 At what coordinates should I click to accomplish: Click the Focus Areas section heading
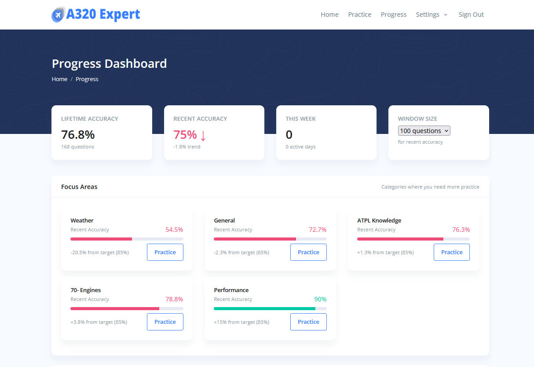[x=79, y=187]
